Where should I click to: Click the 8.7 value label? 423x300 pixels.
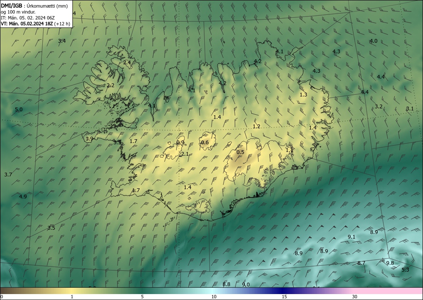click(x=361, y=263)
